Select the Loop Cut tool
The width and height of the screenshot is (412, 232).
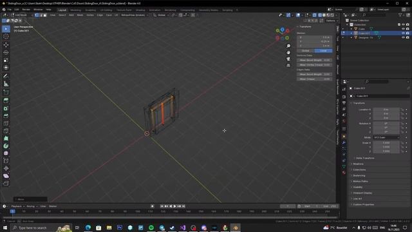6,123
